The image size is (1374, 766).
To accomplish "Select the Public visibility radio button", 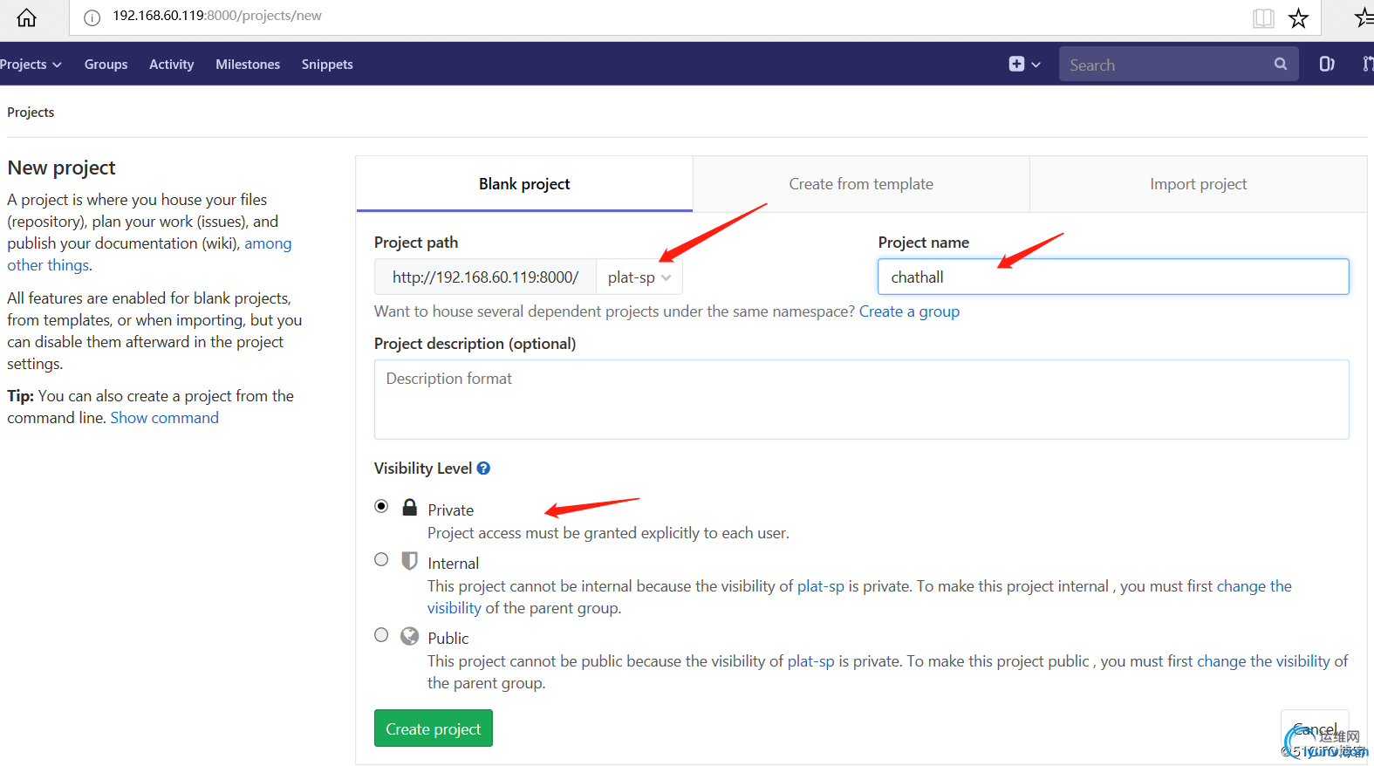I will click(381, 634).
